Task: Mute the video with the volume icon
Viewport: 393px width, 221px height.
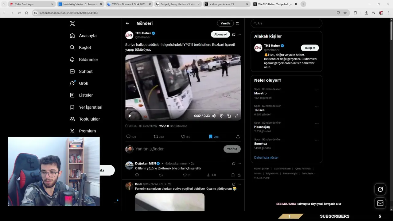Action: (214, 116)
